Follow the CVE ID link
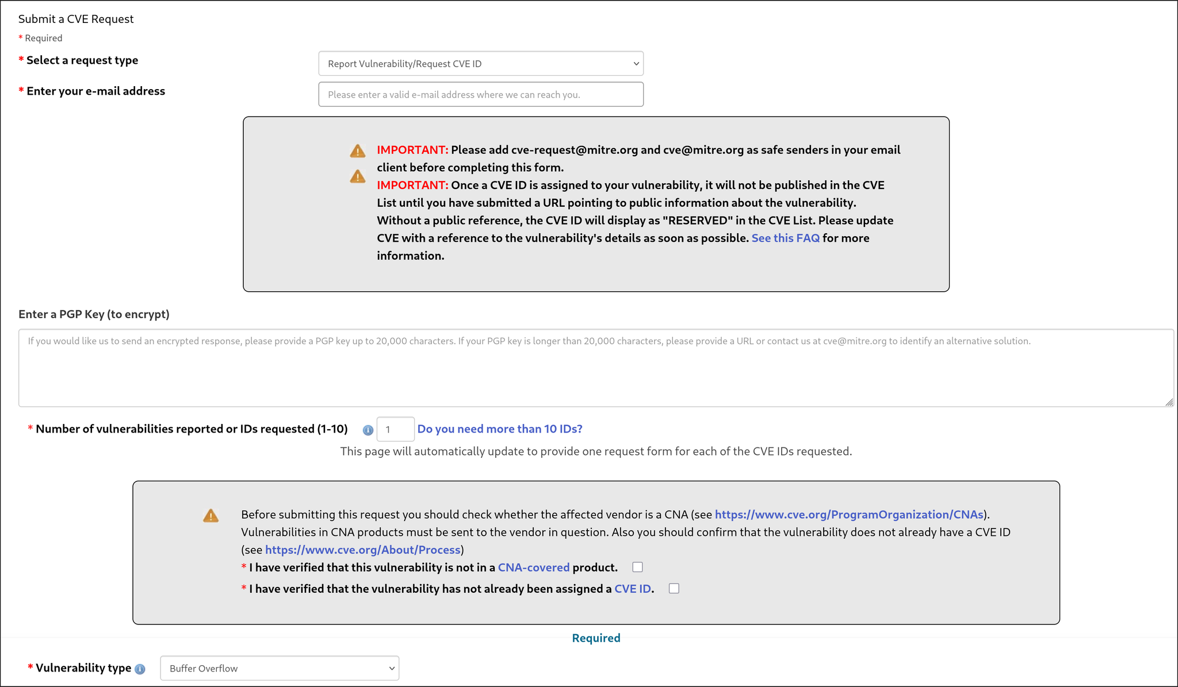This screenshot has height=687, width=1178. tap(633, 589)
